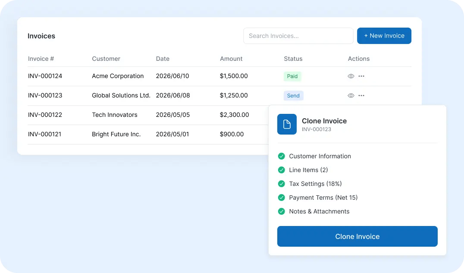
Task: Click the amount $2,300.00
Action: tap(234, 115)
